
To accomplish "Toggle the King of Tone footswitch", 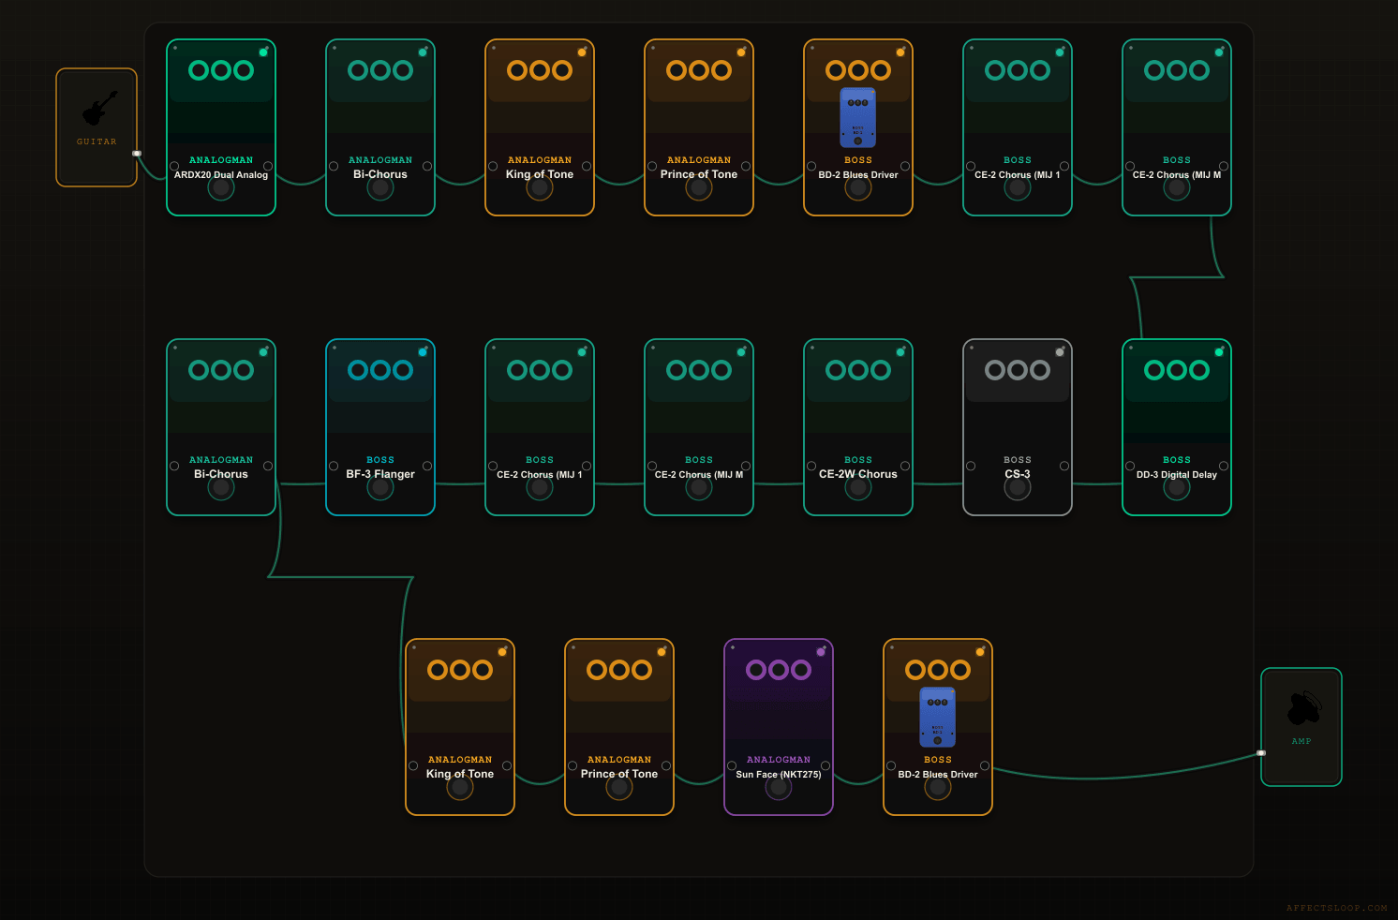I will pyautogui.click(x=539, y=187).
